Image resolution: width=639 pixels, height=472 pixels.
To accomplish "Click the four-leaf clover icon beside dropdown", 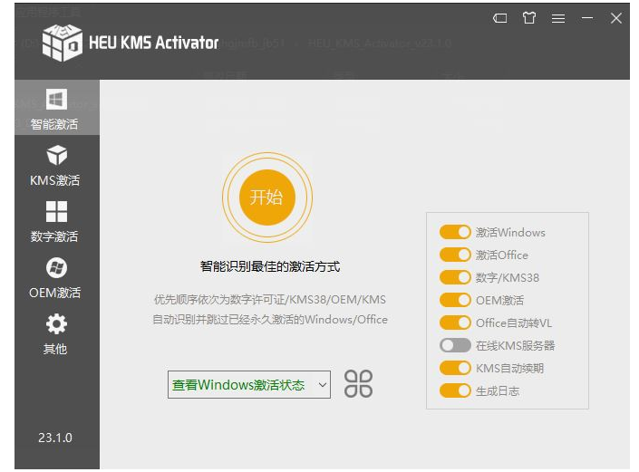I will click(x=358, y=384).
